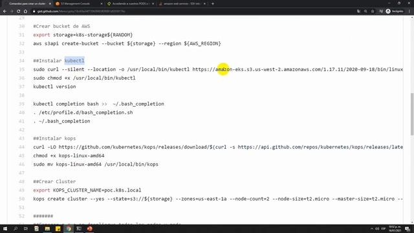Click the '. ~/.bash_completion' line
This screenshot has width=414, height=233.
point(61,121)
